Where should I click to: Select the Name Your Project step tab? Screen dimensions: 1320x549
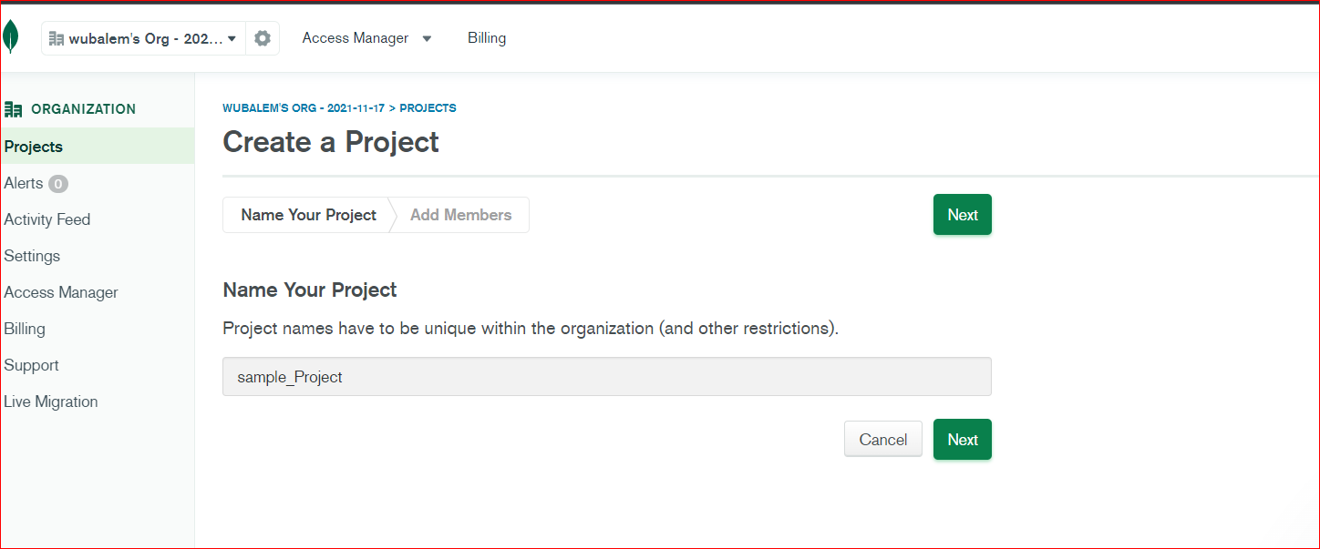pos(308,215)
